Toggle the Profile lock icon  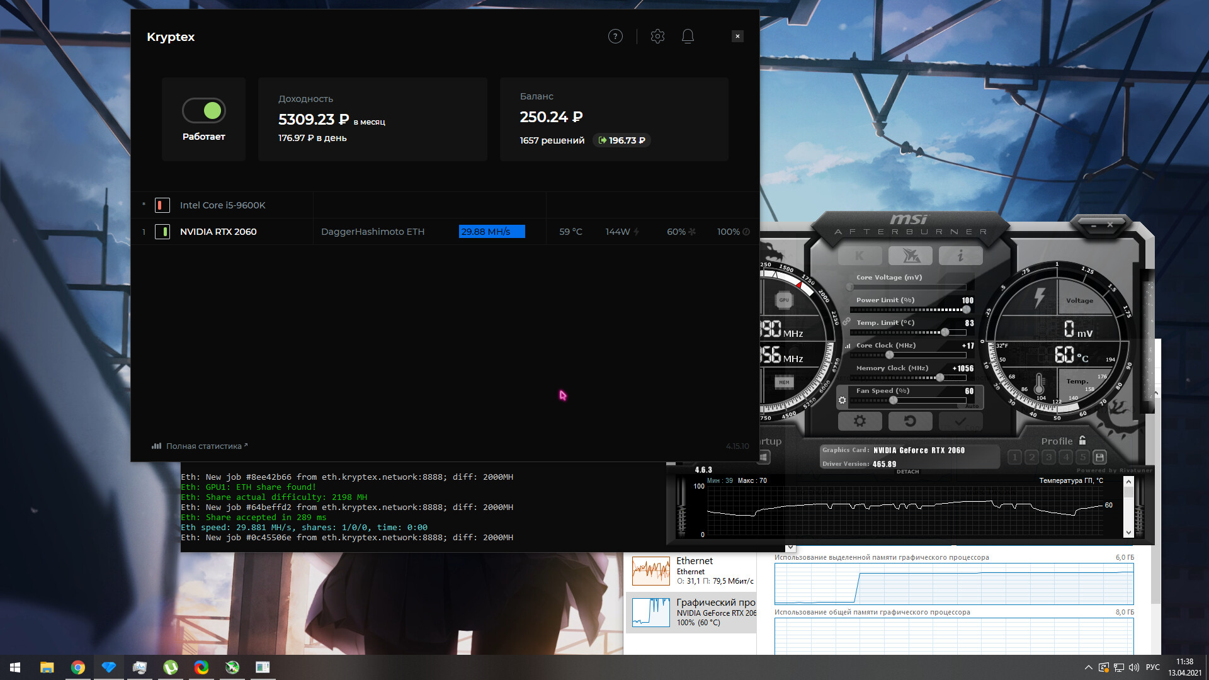coord(1082,440)
